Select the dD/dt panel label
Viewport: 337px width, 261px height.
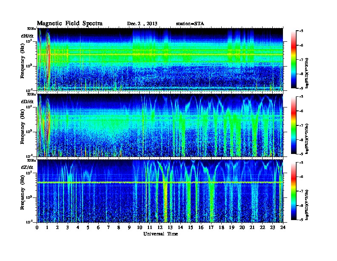[27, 101]
